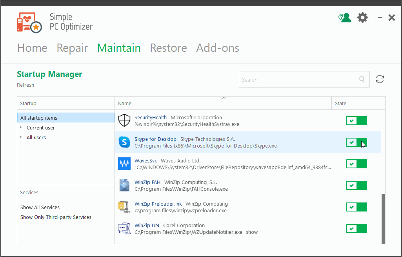
Task: Select the Maintain tab
Action: tap(119, 48)
